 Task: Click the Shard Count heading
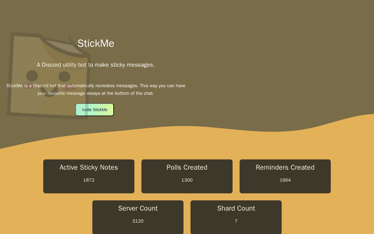[x=236, y=208]
